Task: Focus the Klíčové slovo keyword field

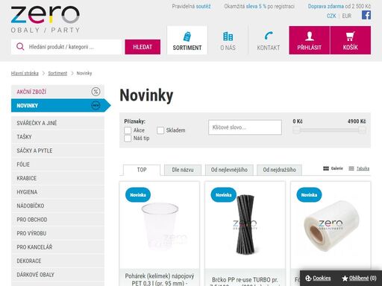Action: click(x=245, y=127)
